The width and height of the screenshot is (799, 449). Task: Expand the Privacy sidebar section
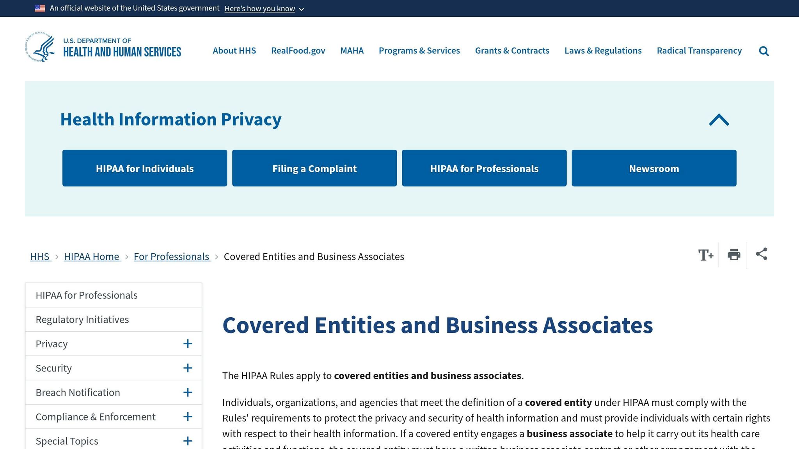click(x=188, y=344)
